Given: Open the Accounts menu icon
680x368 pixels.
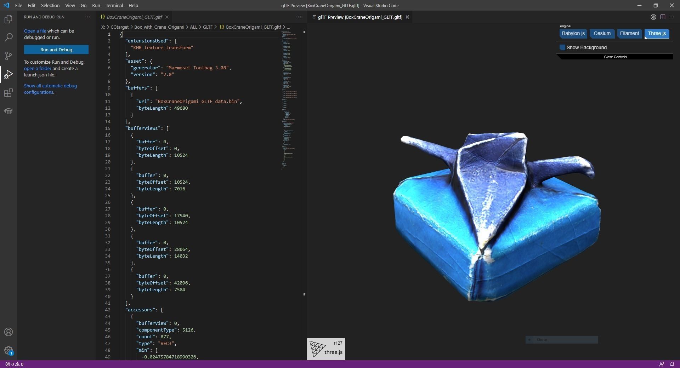Looking at the screenshot, I should [x=8, y=332].
